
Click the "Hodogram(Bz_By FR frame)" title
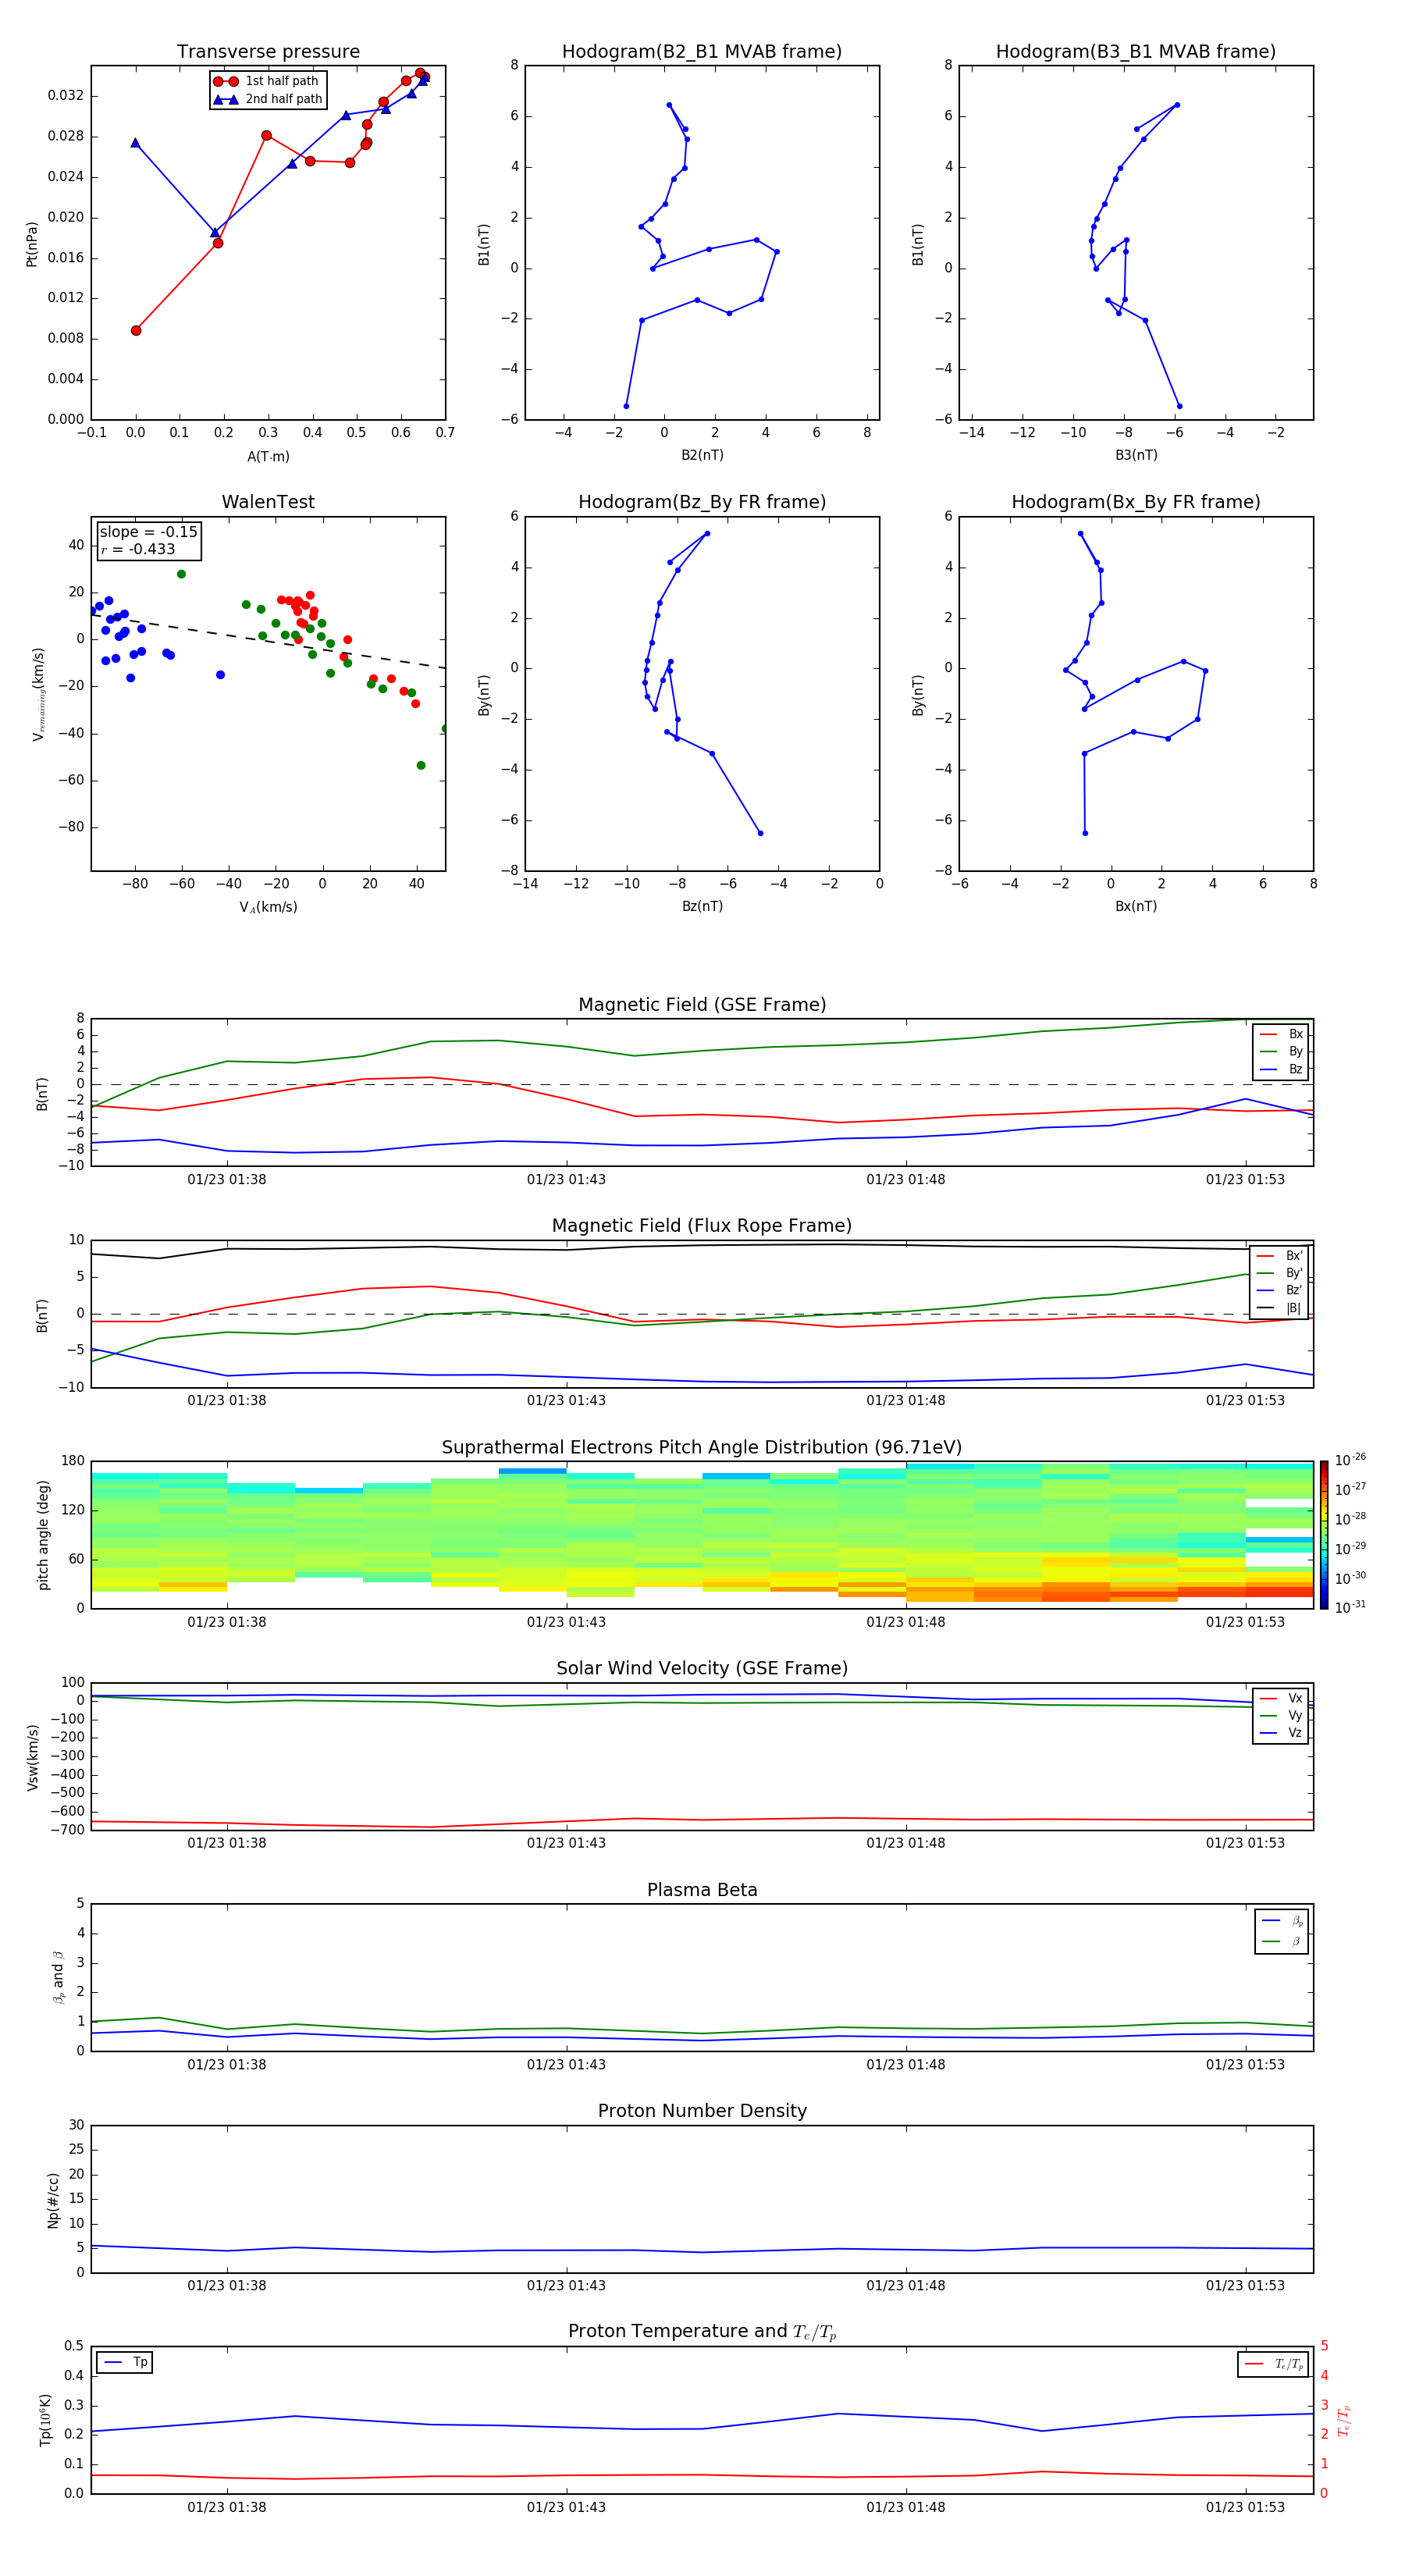[x=702, y=502]
